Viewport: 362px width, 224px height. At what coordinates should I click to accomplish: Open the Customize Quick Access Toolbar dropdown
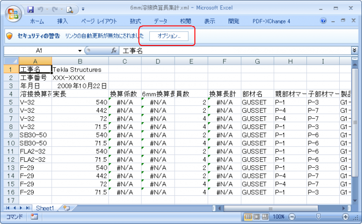[x=83, y=9]
